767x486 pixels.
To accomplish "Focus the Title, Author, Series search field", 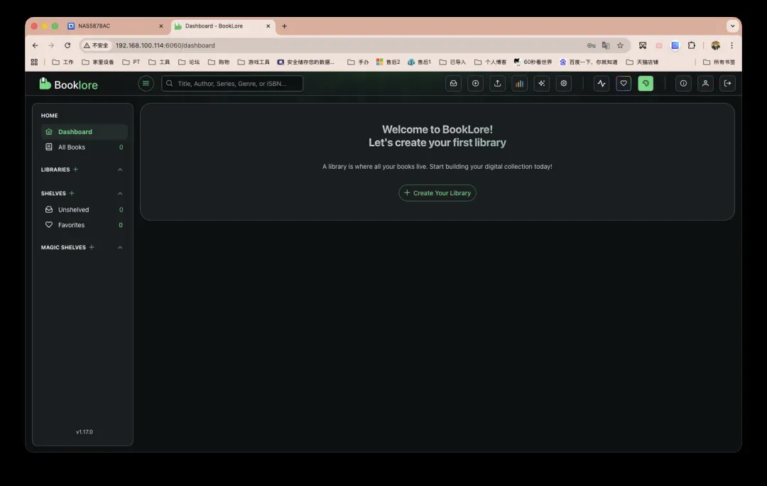I will tap(232, 84).
